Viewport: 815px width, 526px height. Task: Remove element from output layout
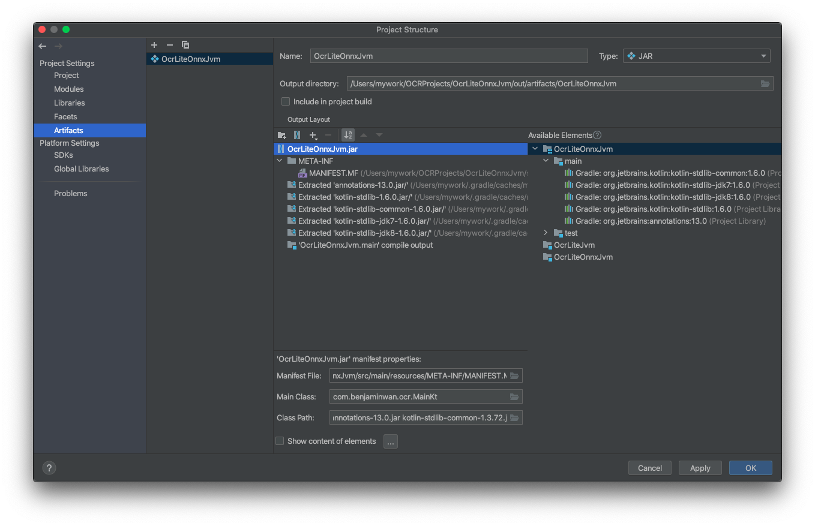point(328,135)
